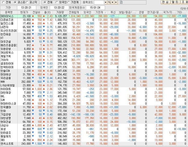188x147 pixels.
Task: Sort by the 투신 column header
Action: 113,12
